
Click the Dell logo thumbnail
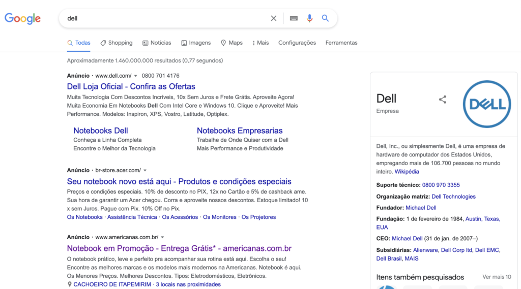click(487, 104)
